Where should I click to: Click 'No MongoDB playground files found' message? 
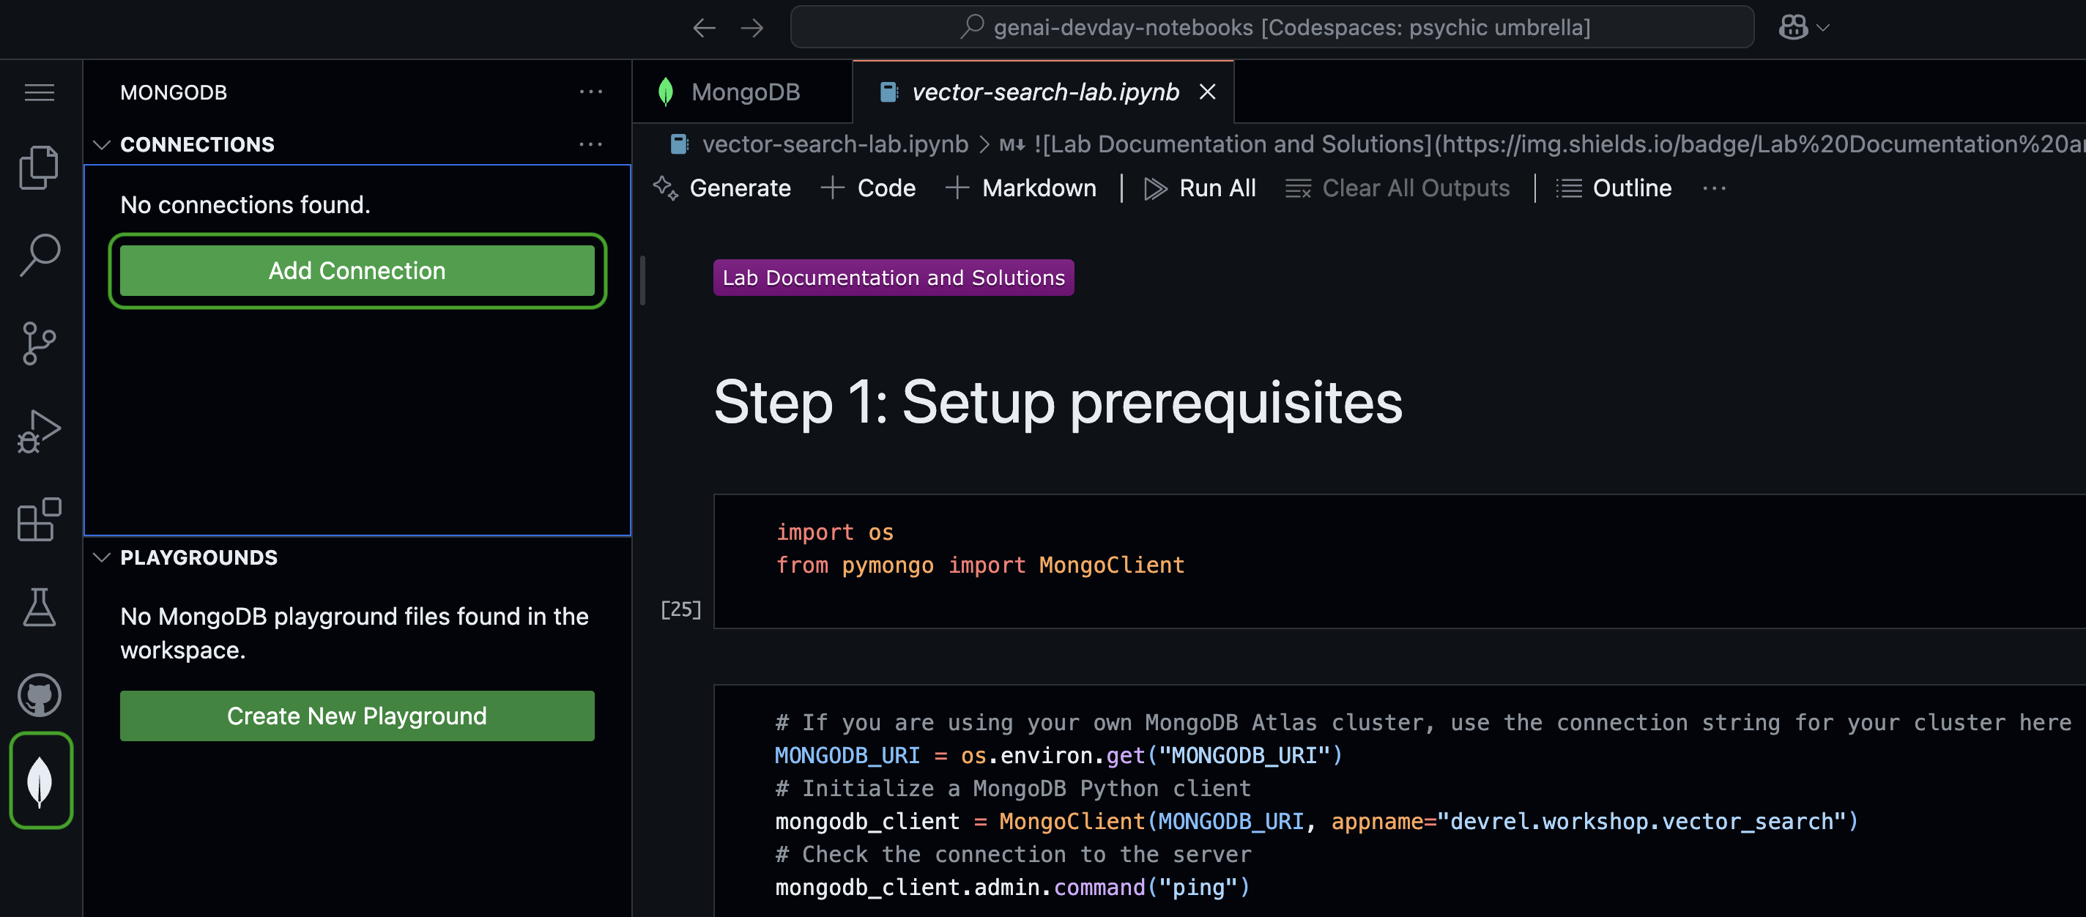[355, 634]
